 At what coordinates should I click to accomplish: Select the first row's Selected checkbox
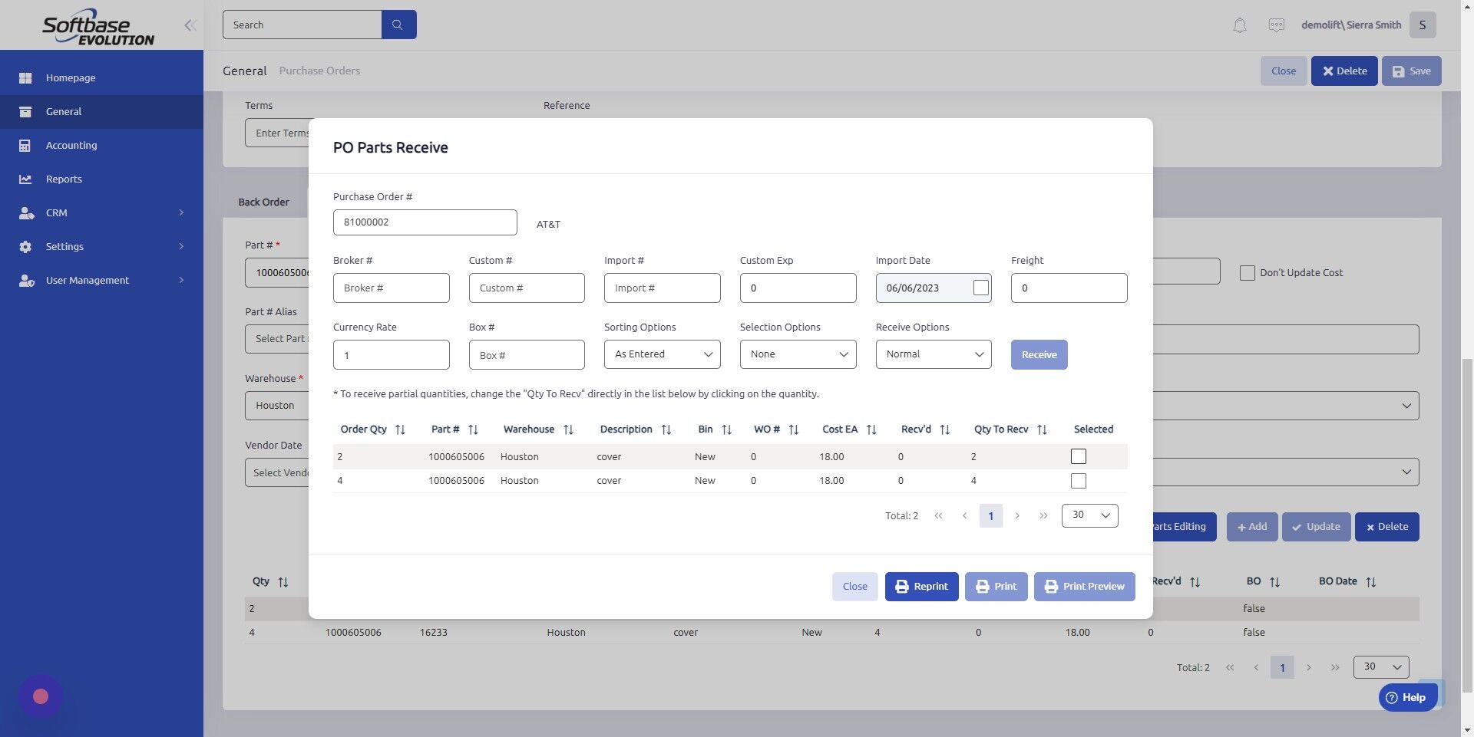point(1078,456)
